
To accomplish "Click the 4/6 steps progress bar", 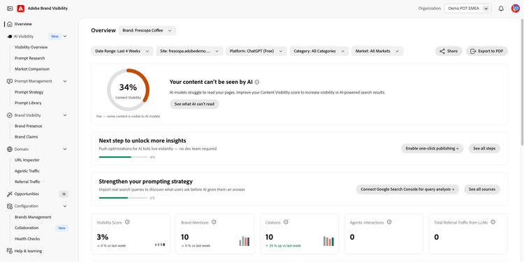I will (x=123, y=157).
